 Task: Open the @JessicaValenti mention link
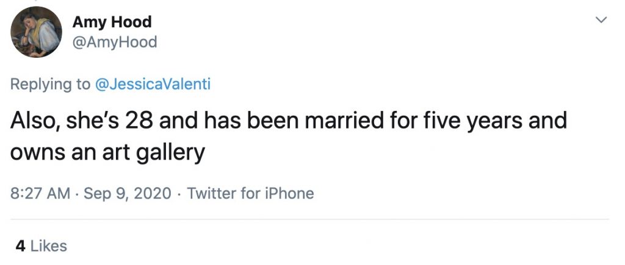tap(153, 84)
